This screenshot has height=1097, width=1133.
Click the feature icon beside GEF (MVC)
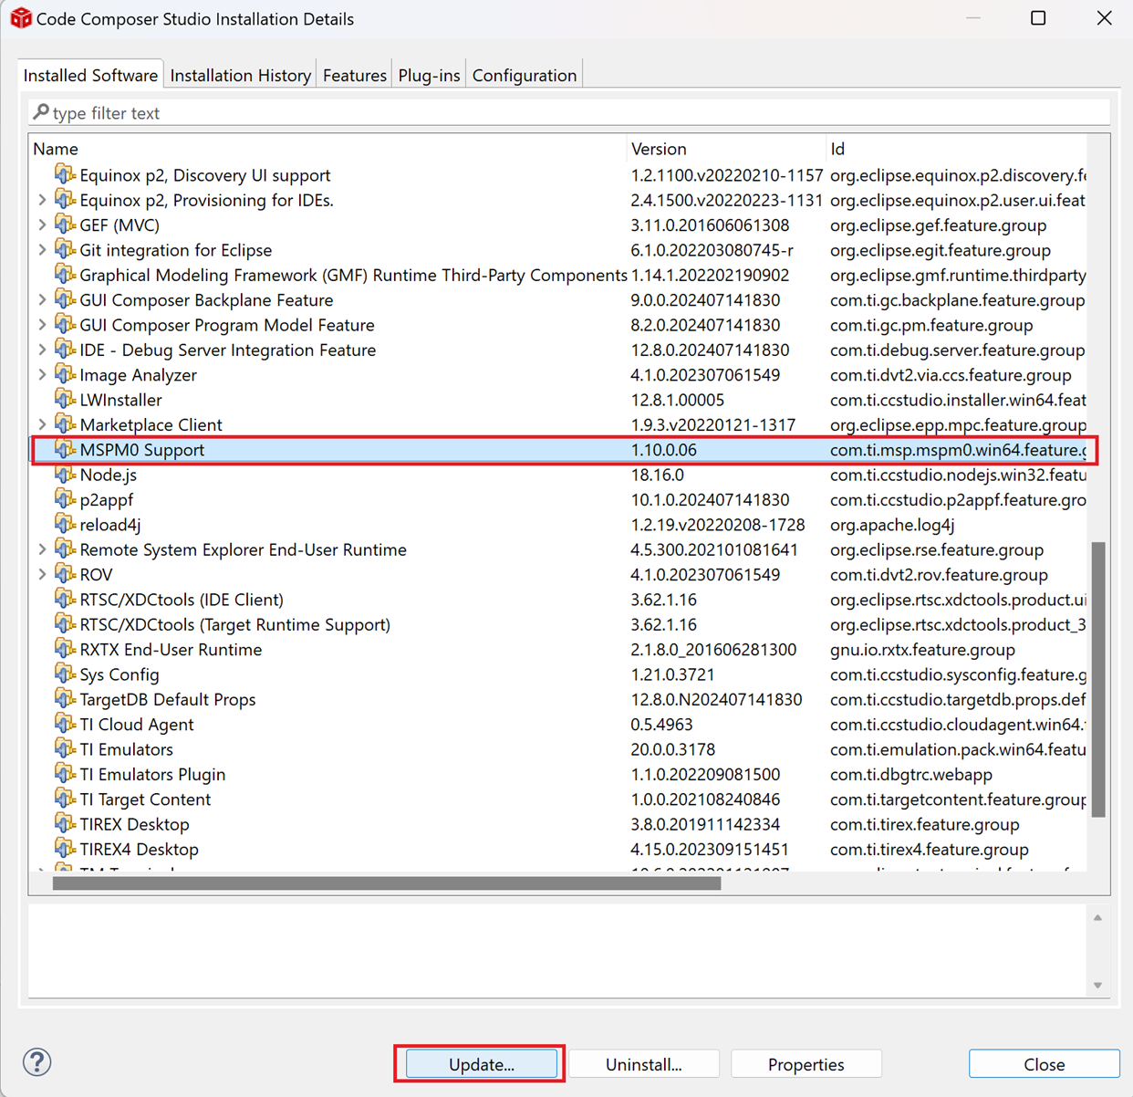65,225
